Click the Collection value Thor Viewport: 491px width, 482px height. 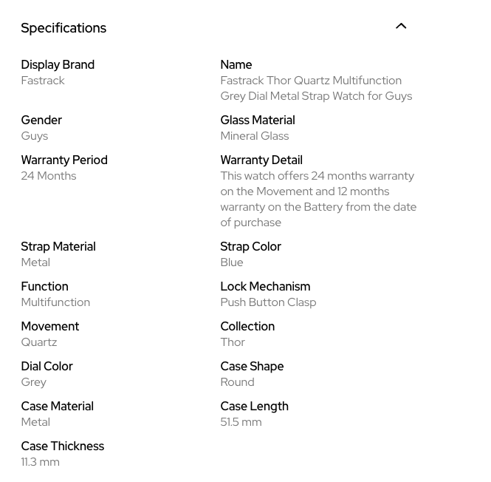pos(233,342)
